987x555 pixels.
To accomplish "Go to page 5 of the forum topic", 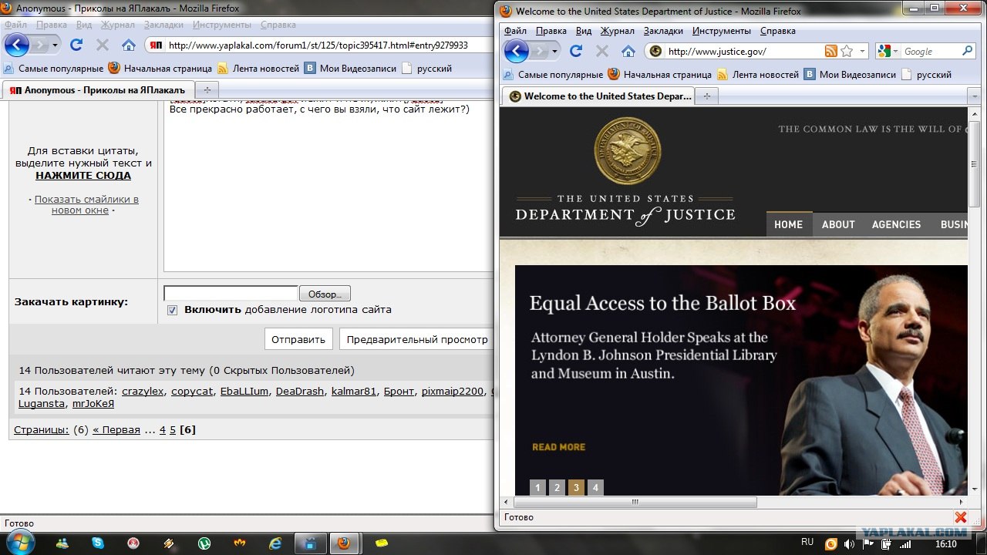I will pos(173,429).
